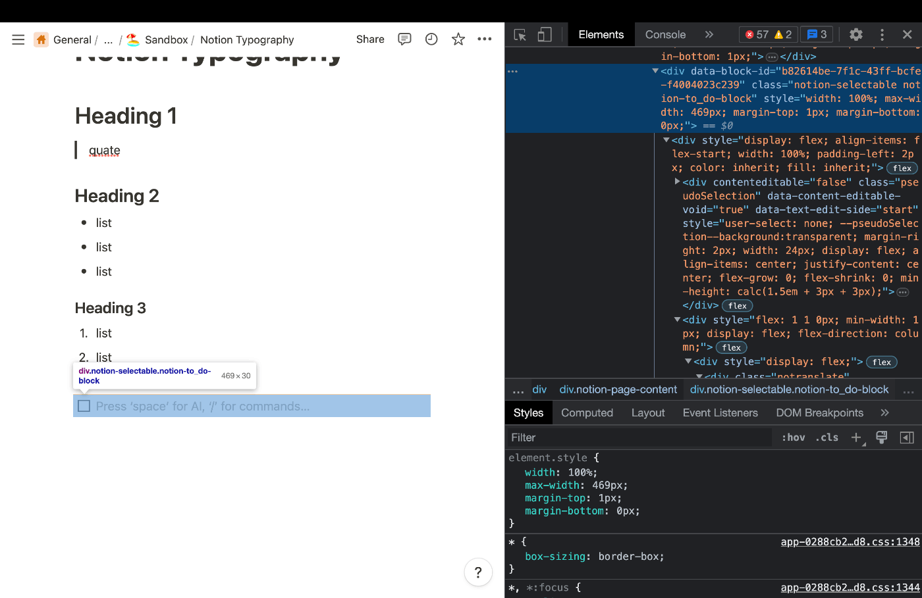Expand the ellipsis in margin-bottom div line
The image size is (922, 598).
click(x=772, y=57)
